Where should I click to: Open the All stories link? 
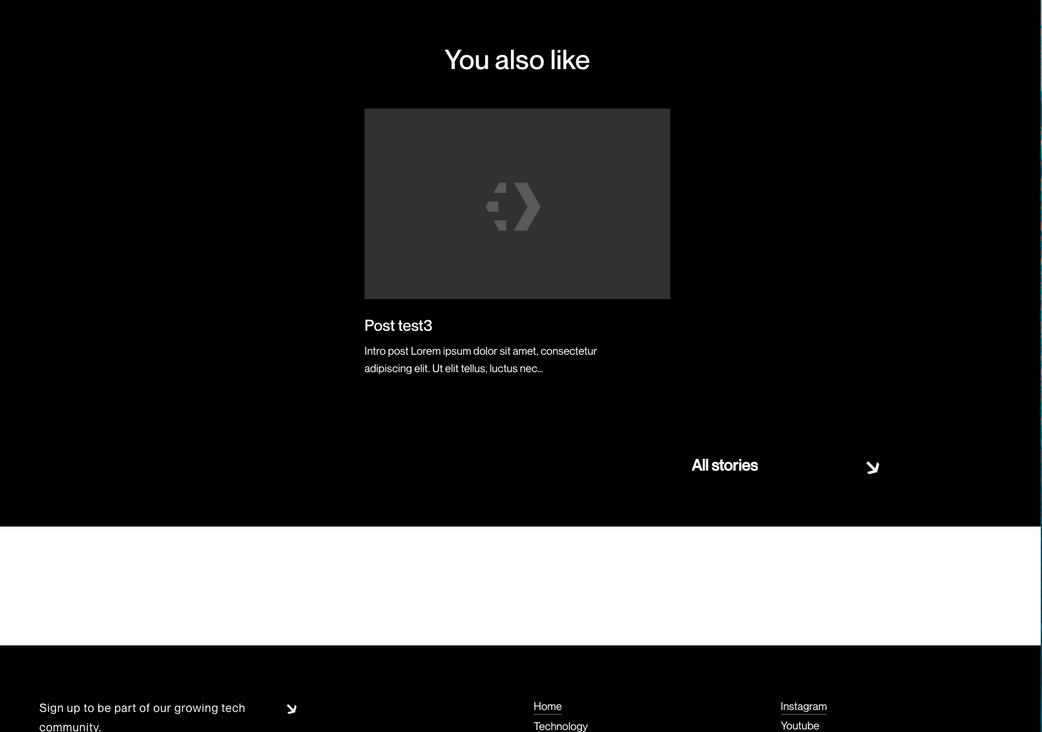(x=724, y=465)
